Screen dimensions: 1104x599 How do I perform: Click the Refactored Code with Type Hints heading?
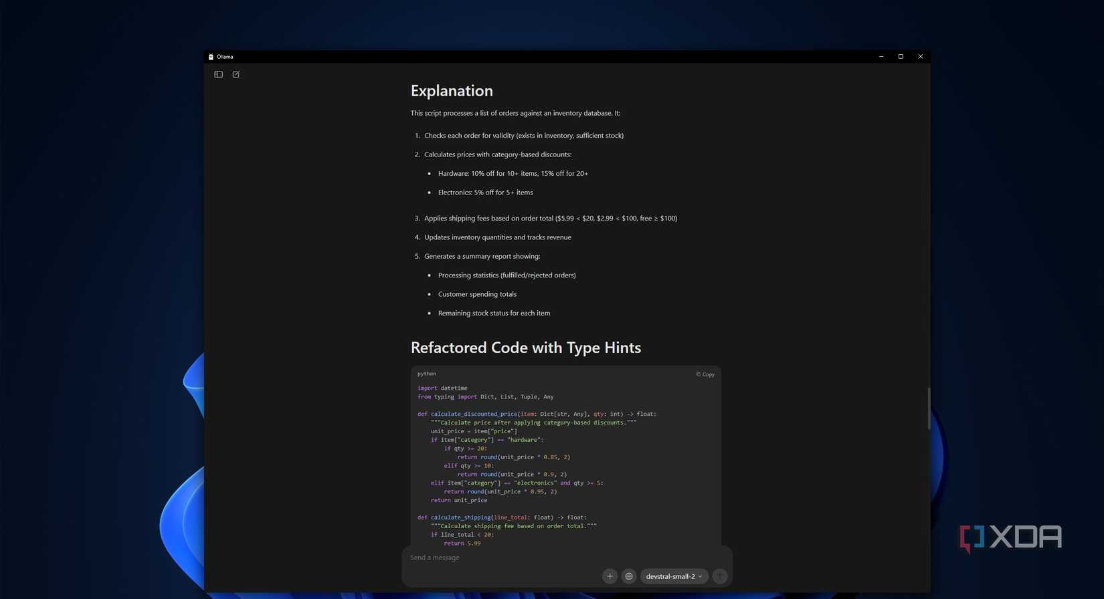526,348
